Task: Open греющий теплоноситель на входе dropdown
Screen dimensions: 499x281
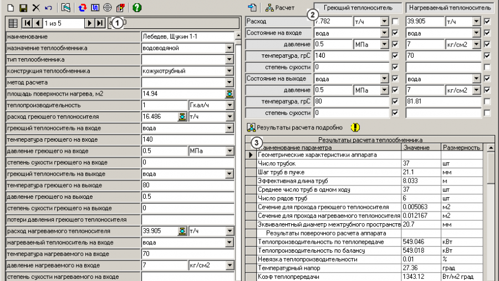Action: [229, 128]
